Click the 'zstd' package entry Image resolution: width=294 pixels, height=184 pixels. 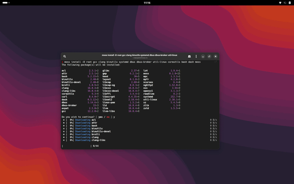coord(146,108)
